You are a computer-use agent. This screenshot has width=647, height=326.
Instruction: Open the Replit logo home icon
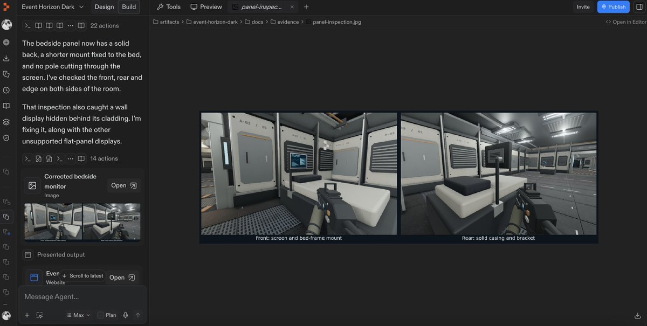click(6, 7)
